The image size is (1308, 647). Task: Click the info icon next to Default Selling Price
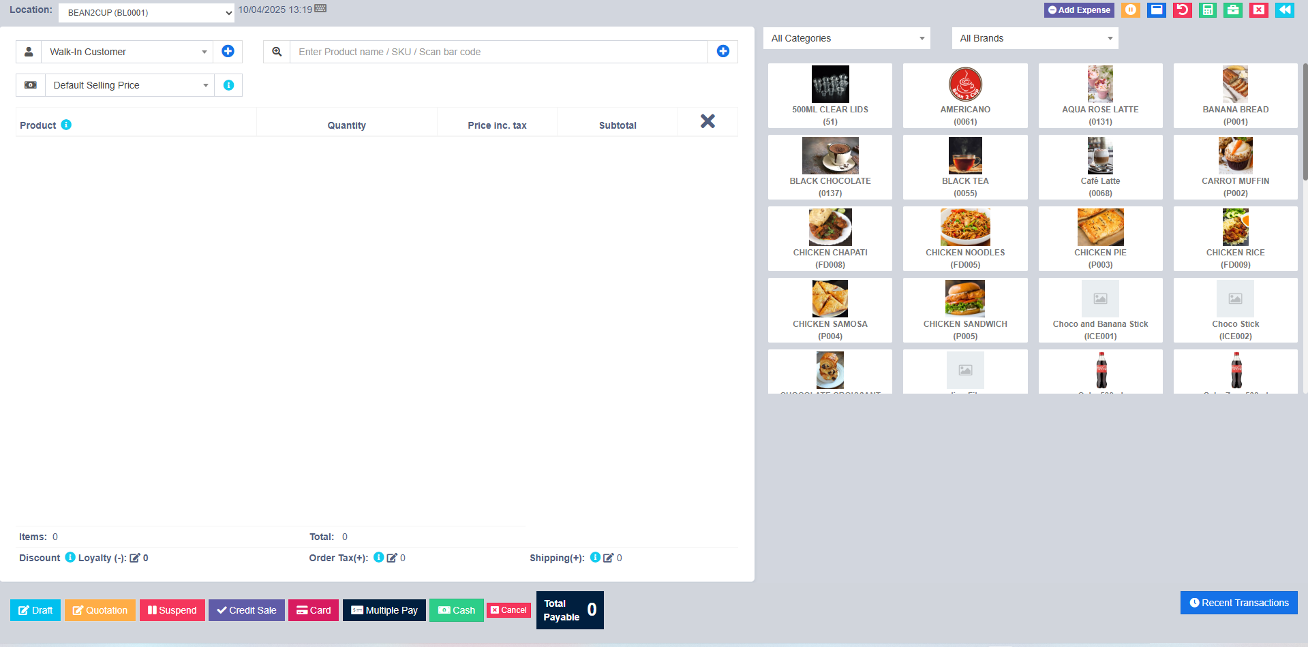click(228, 84)
